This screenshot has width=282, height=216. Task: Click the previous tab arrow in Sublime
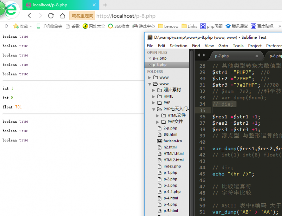[198, 55]
